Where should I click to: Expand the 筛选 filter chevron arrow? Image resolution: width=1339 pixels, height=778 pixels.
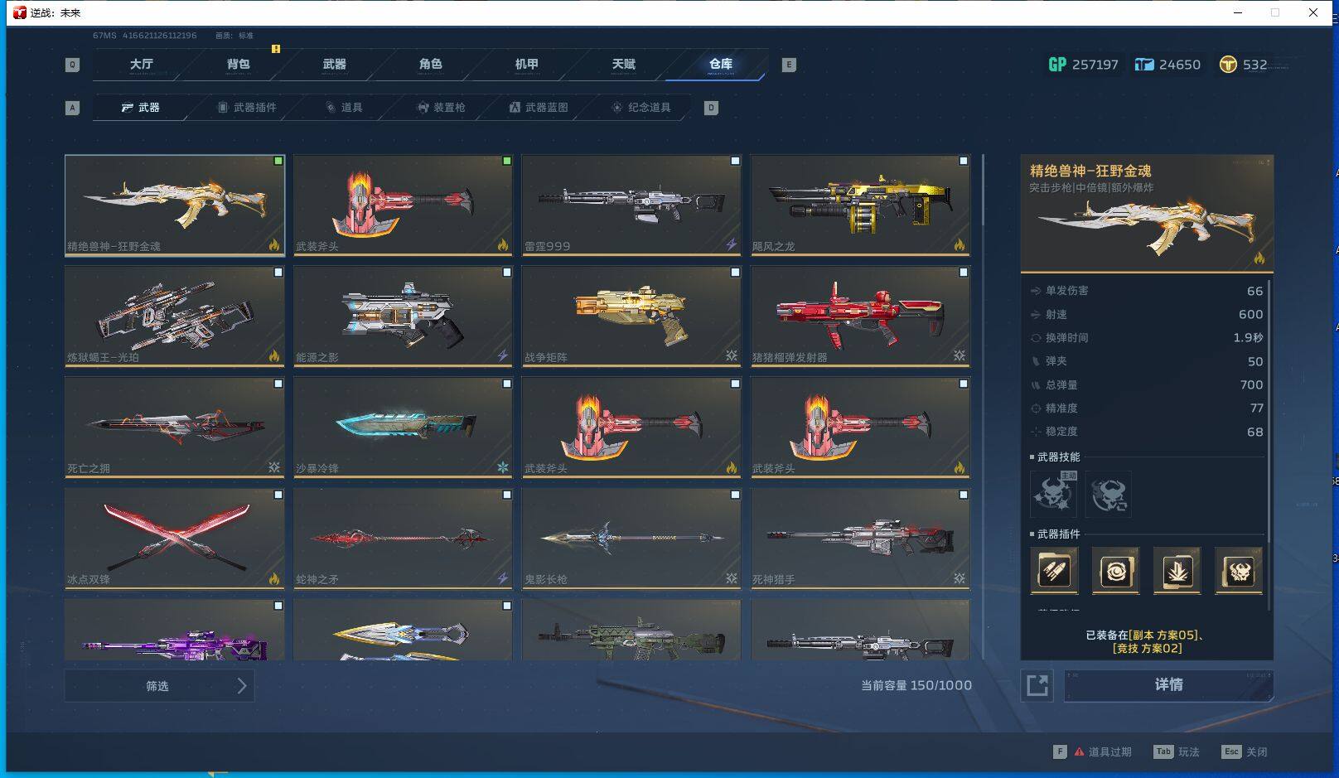click(241, 686)
